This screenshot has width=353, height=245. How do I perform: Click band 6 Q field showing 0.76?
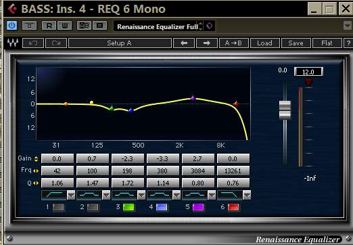pyautogui.click(x=233, y=183)
